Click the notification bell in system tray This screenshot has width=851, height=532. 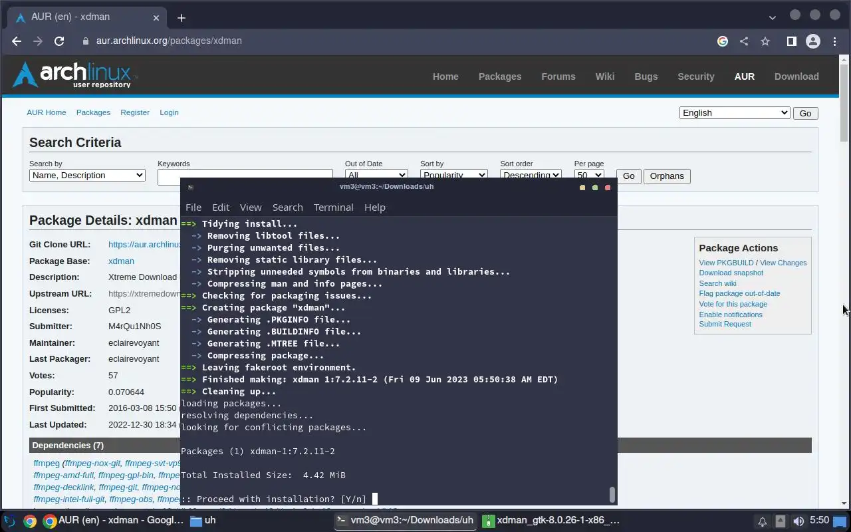(x=762, y=521)
